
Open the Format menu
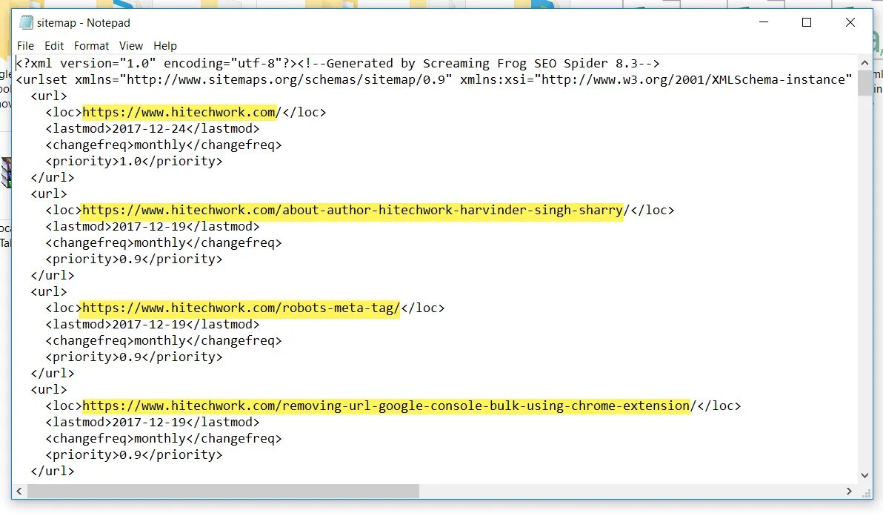click(x=91, y=46)
